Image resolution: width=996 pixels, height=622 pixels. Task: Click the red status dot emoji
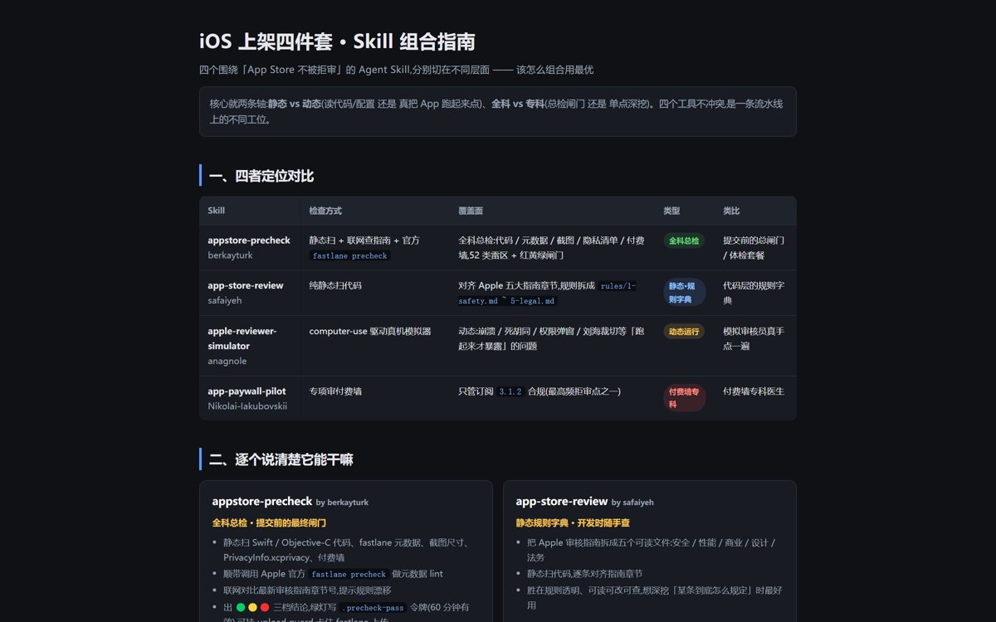[x=265, y=607]
